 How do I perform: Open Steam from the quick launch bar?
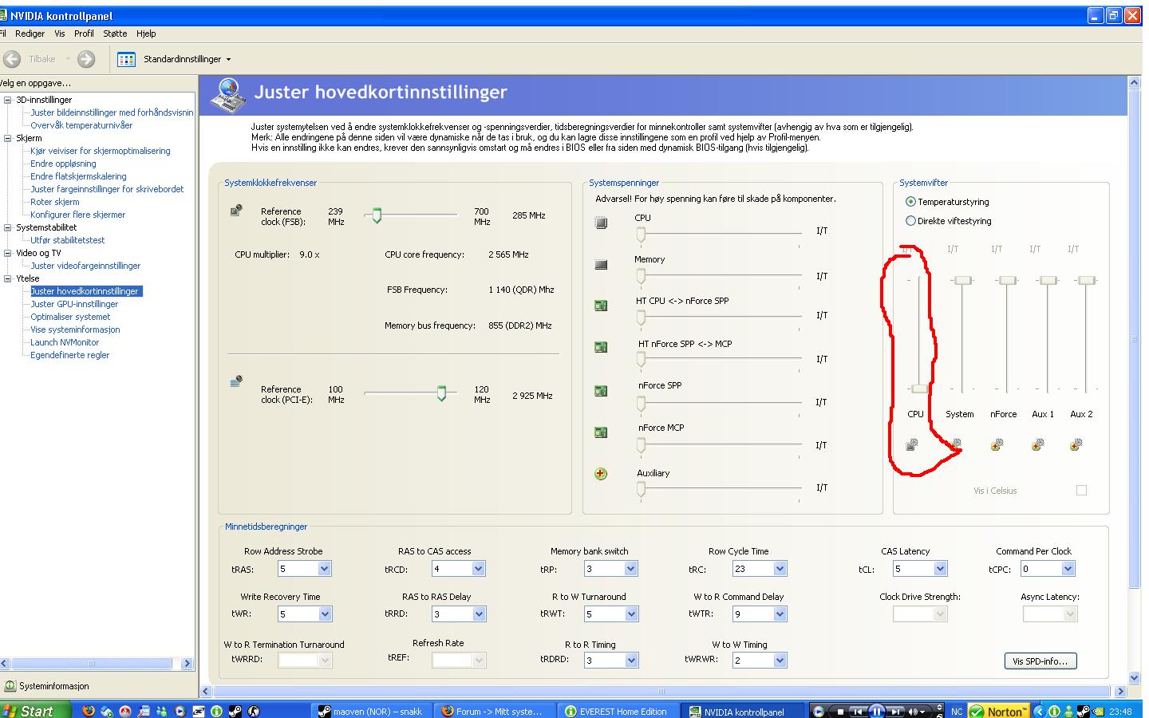[x=235, y=711]
